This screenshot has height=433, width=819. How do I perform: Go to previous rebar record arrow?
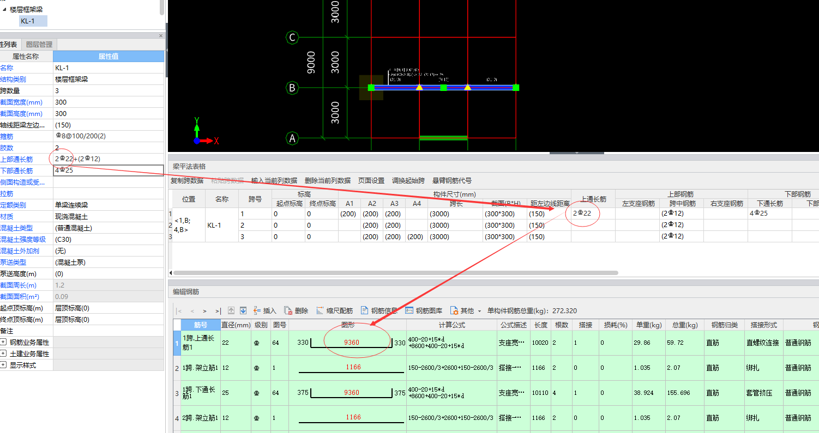tap(192, 311)
